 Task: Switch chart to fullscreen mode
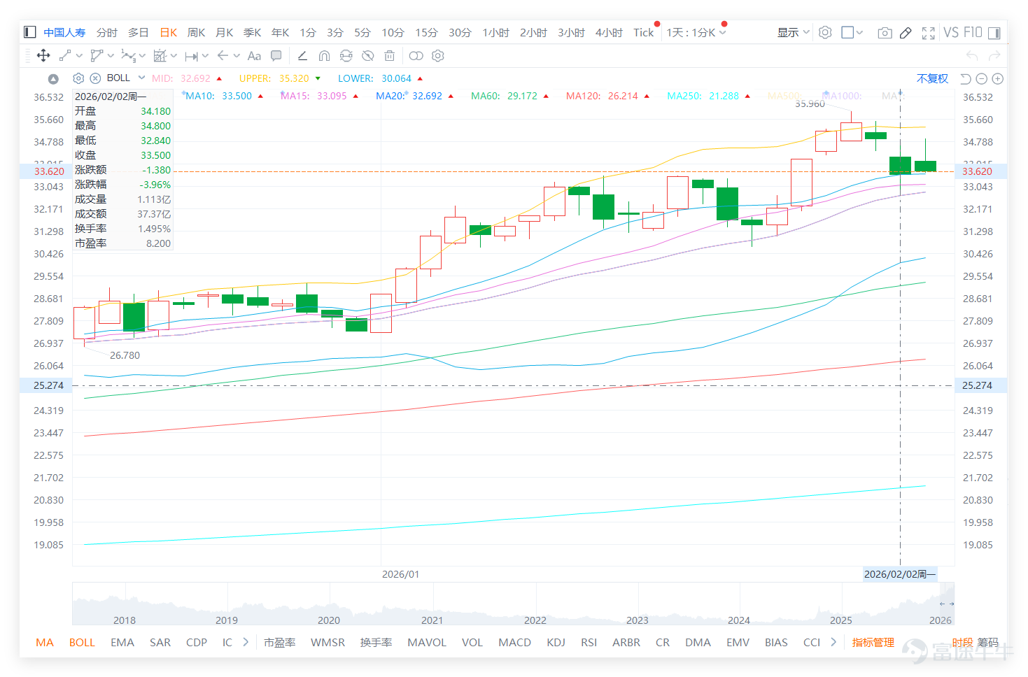929,33
